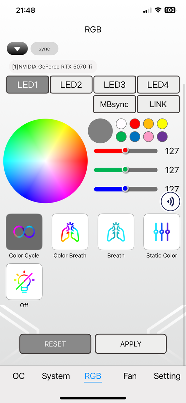This screenshot has height=403, width=186.
Task: Select the Breath effect icon
Action: click(116, 232)
